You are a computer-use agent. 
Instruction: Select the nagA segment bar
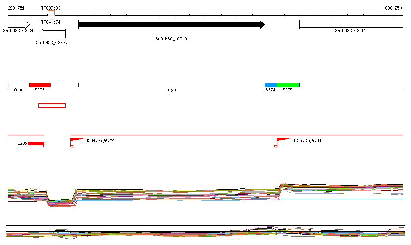(x=171, y=85)
